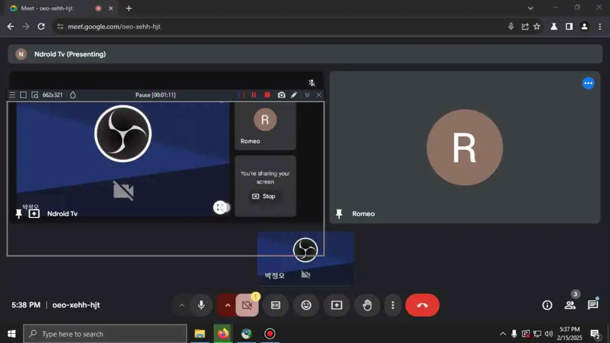This screenshot has height=343, width=610.
Task: Collapse recorder toolbar with double chevron
Action: (x=307, y=95)
